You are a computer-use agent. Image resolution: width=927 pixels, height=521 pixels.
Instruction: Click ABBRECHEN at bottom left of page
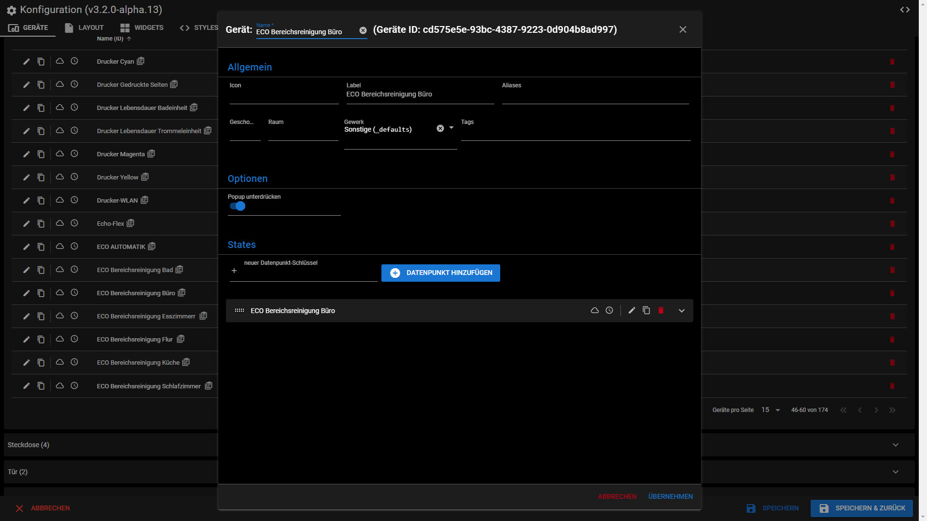tap(43, 508)
